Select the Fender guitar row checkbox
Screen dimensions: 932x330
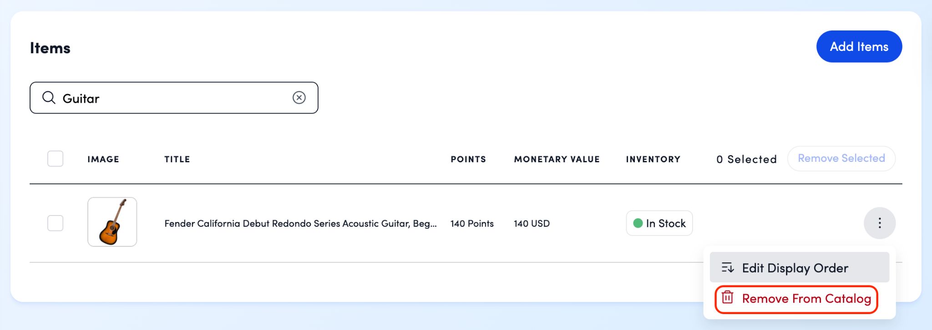(56, 223)
